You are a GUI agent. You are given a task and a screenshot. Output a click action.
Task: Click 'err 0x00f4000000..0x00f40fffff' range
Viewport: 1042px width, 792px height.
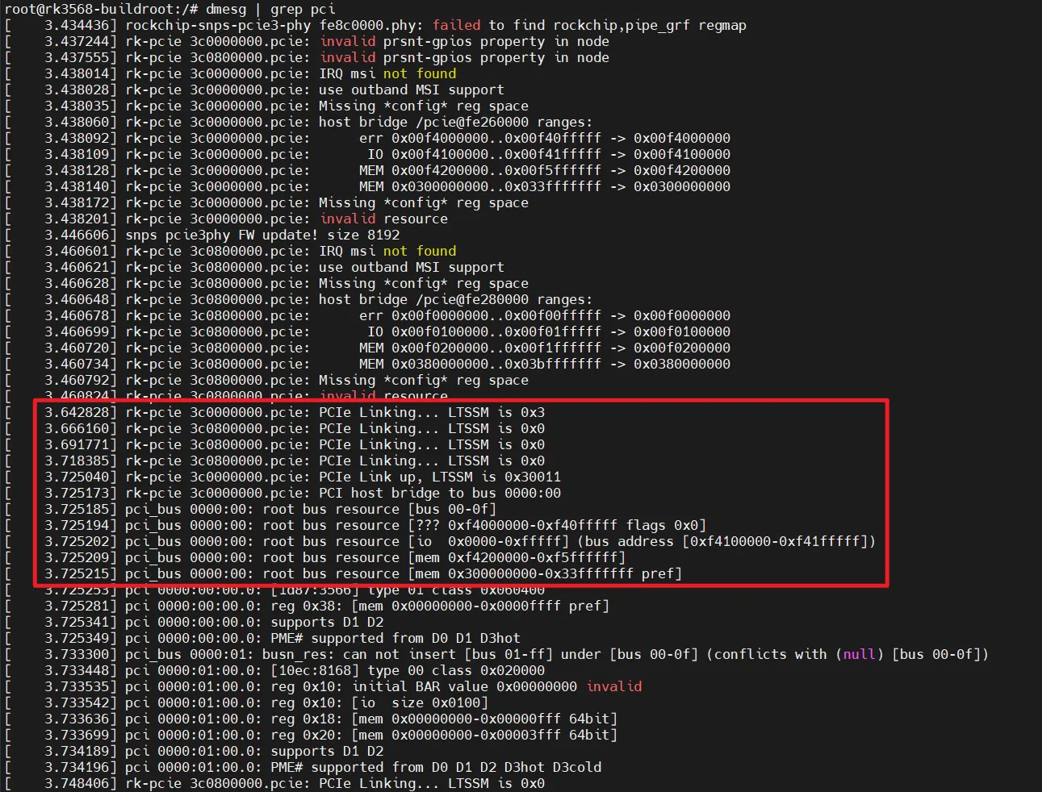480,138
